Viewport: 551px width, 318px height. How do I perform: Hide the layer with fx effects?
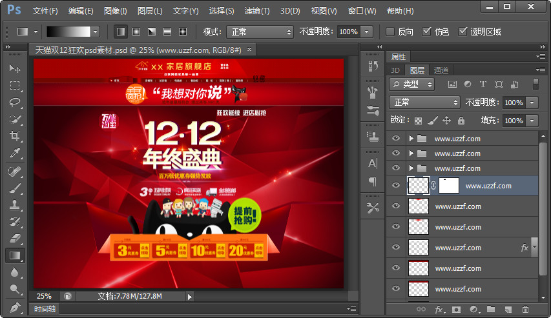pyautogui.click(x=396, y=248)
